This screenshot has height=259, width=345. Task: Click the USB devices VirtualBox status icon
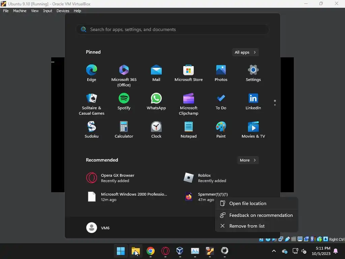click(287, 239)
